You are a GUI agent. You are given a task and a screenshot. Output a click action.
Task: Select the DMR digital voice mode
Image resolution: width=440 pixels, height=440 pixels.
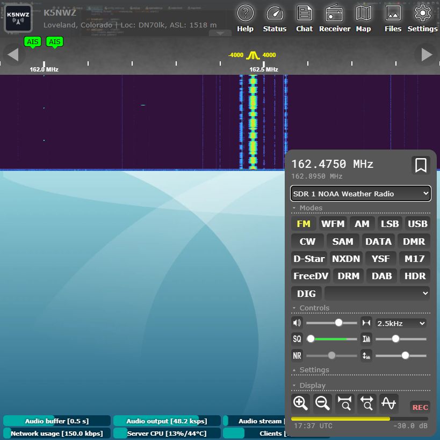click(x=414, y=242)
